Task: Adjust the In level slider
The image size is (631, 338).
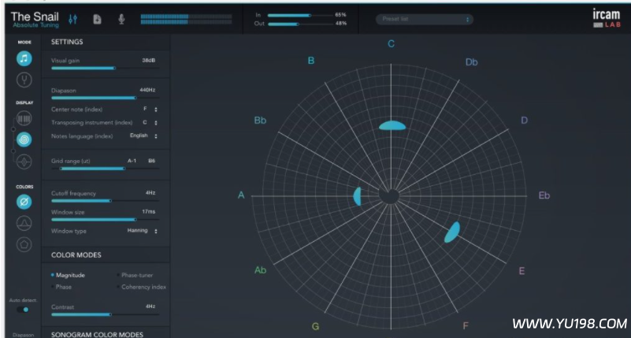Action: pos(299,15)
